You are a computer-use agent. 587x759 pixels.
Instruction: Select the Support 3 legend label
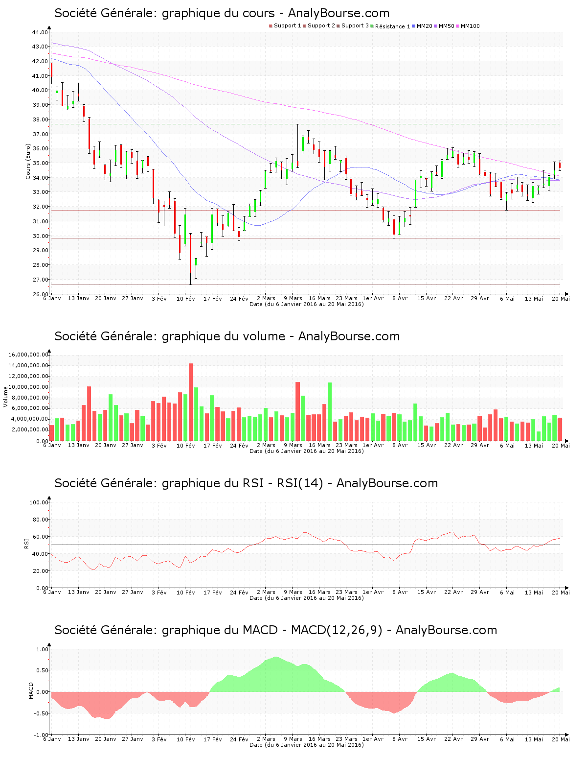[355, 26]
